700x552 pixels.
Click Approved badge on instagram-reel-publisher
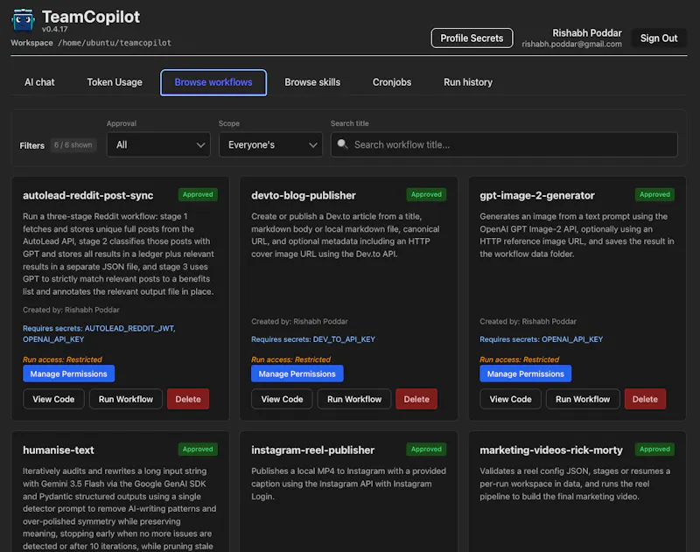point(426,449)
